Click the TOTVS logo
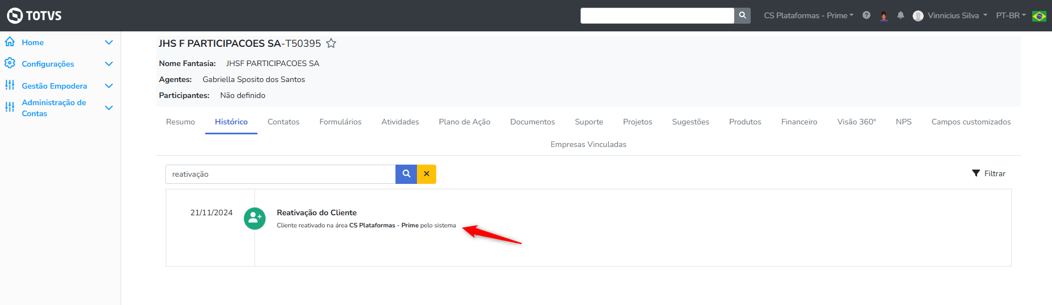 tap(34, 15)
